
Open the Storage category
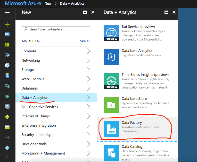click(56, 70)
